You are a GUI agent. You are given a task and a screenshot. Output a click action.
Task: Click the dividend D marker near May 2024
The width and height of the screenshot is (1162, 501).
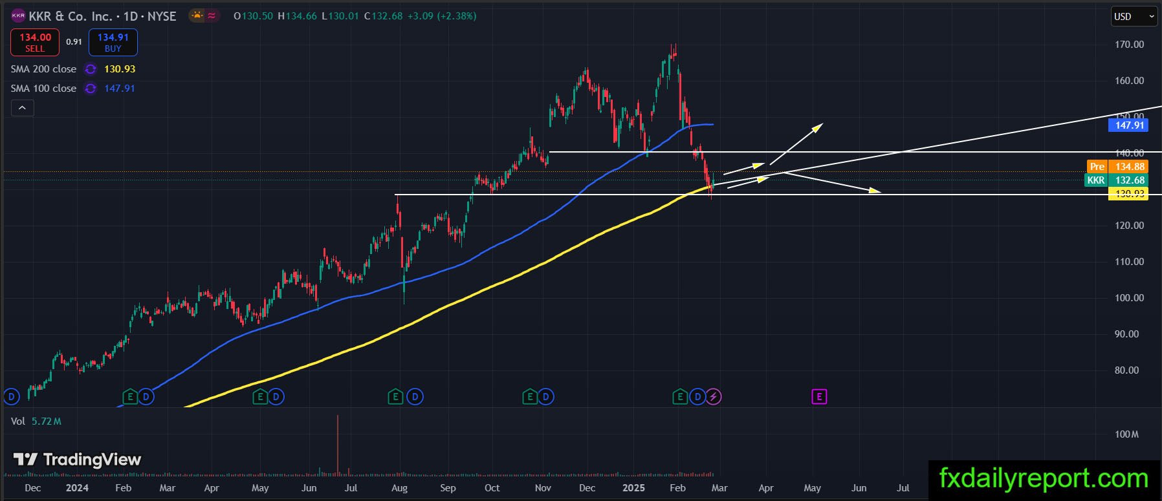(x=276, y=396)
